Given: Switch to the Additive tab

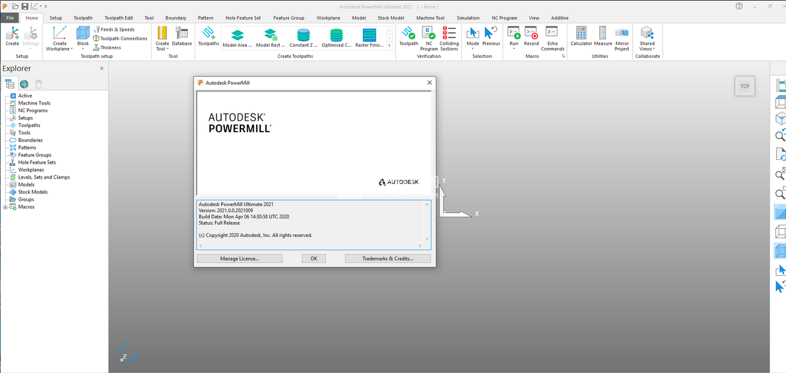Looking at the screenshot, I should 560,18.
